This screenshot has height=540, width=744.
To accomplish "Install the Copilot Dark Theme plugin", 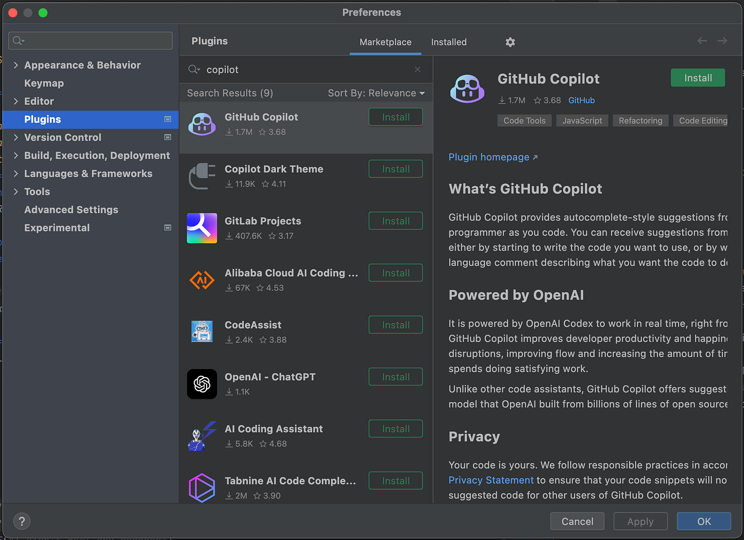I will 395,169.
